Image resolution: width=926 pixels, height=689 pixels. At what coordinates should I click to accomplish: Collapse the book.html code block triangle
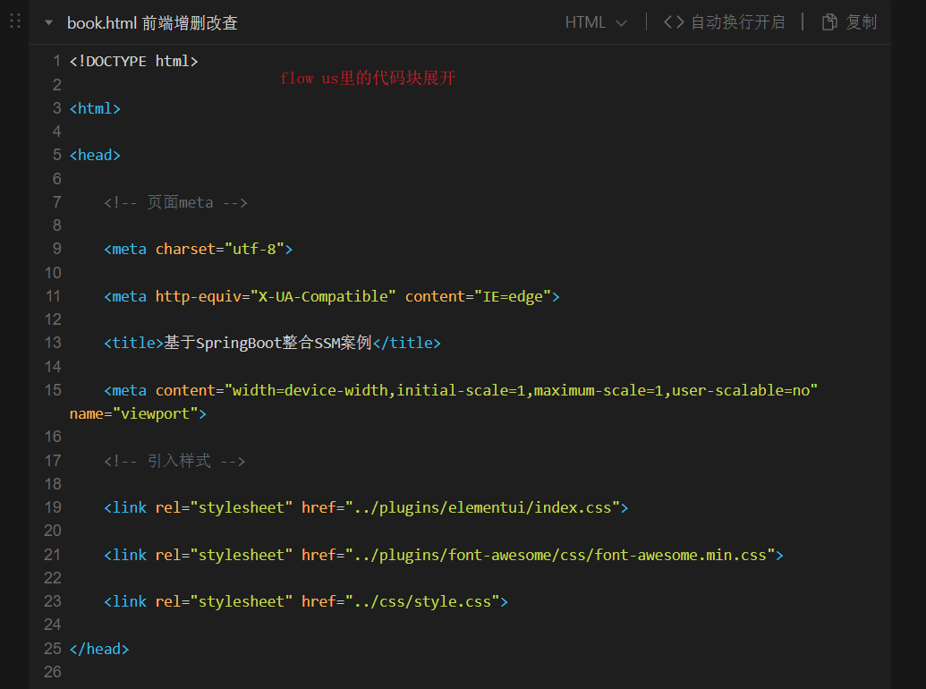(48, 22)
